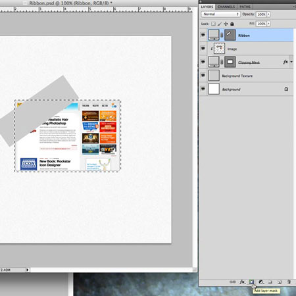Click the create new layer icon
This screenshot has width=296, height=296.
[280, 282]
